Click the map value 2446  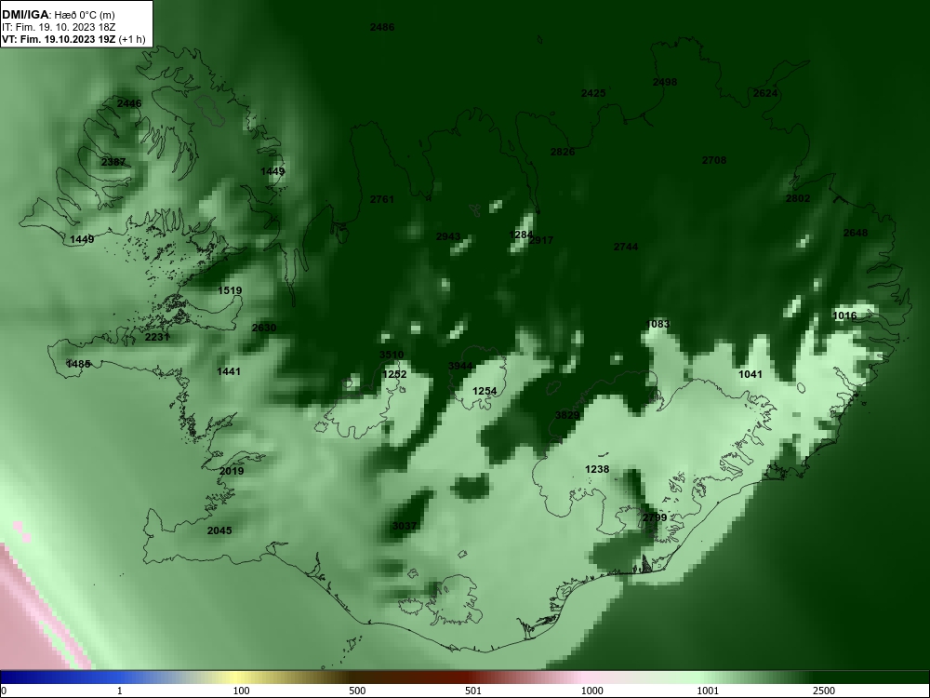(129, 104)
